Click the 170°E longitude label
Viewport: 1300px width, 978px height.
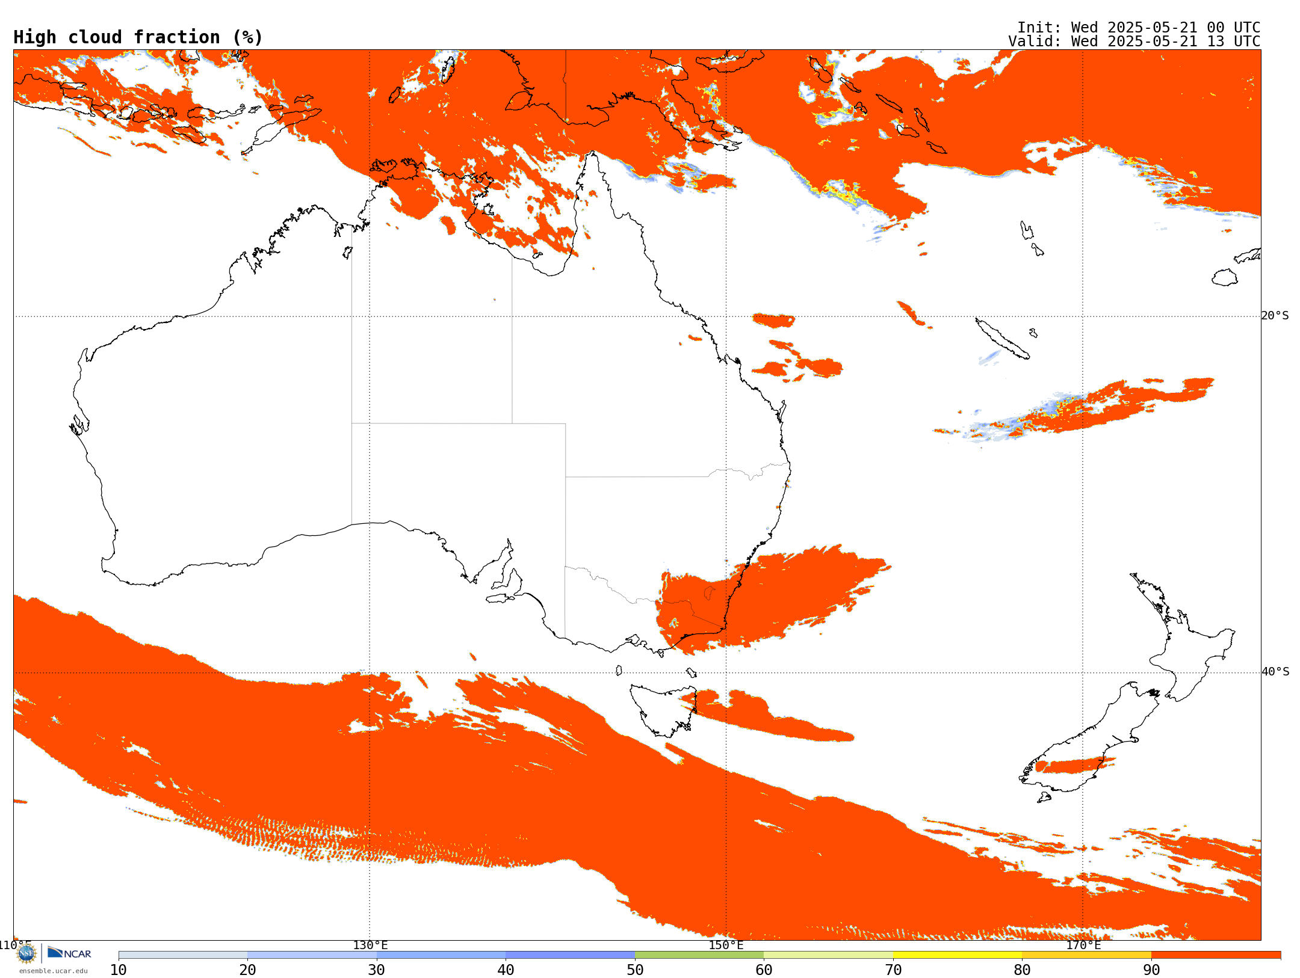(x=1083, y=945)
